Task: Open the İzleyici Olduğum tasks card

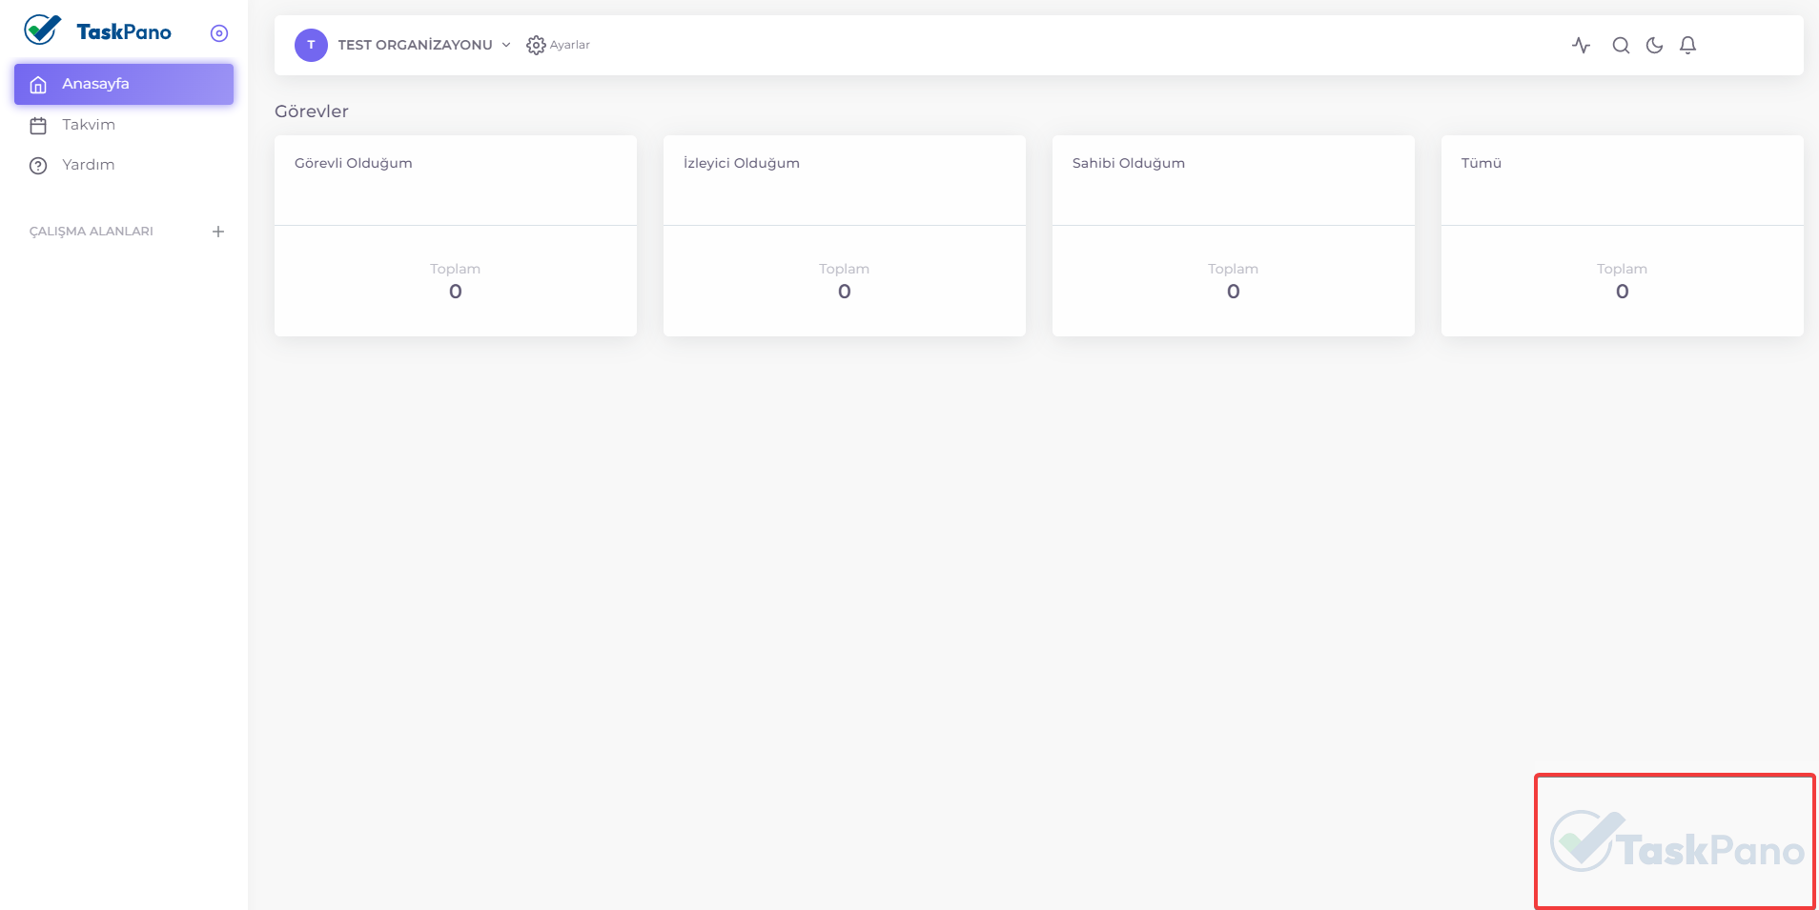Action: (x=845, y=235)
